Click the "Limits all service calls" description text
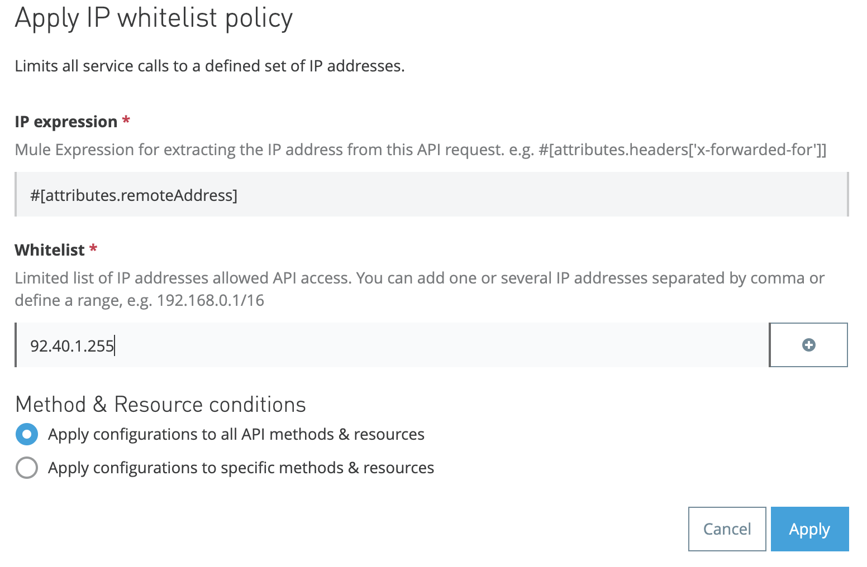 [x=209, y=66]
